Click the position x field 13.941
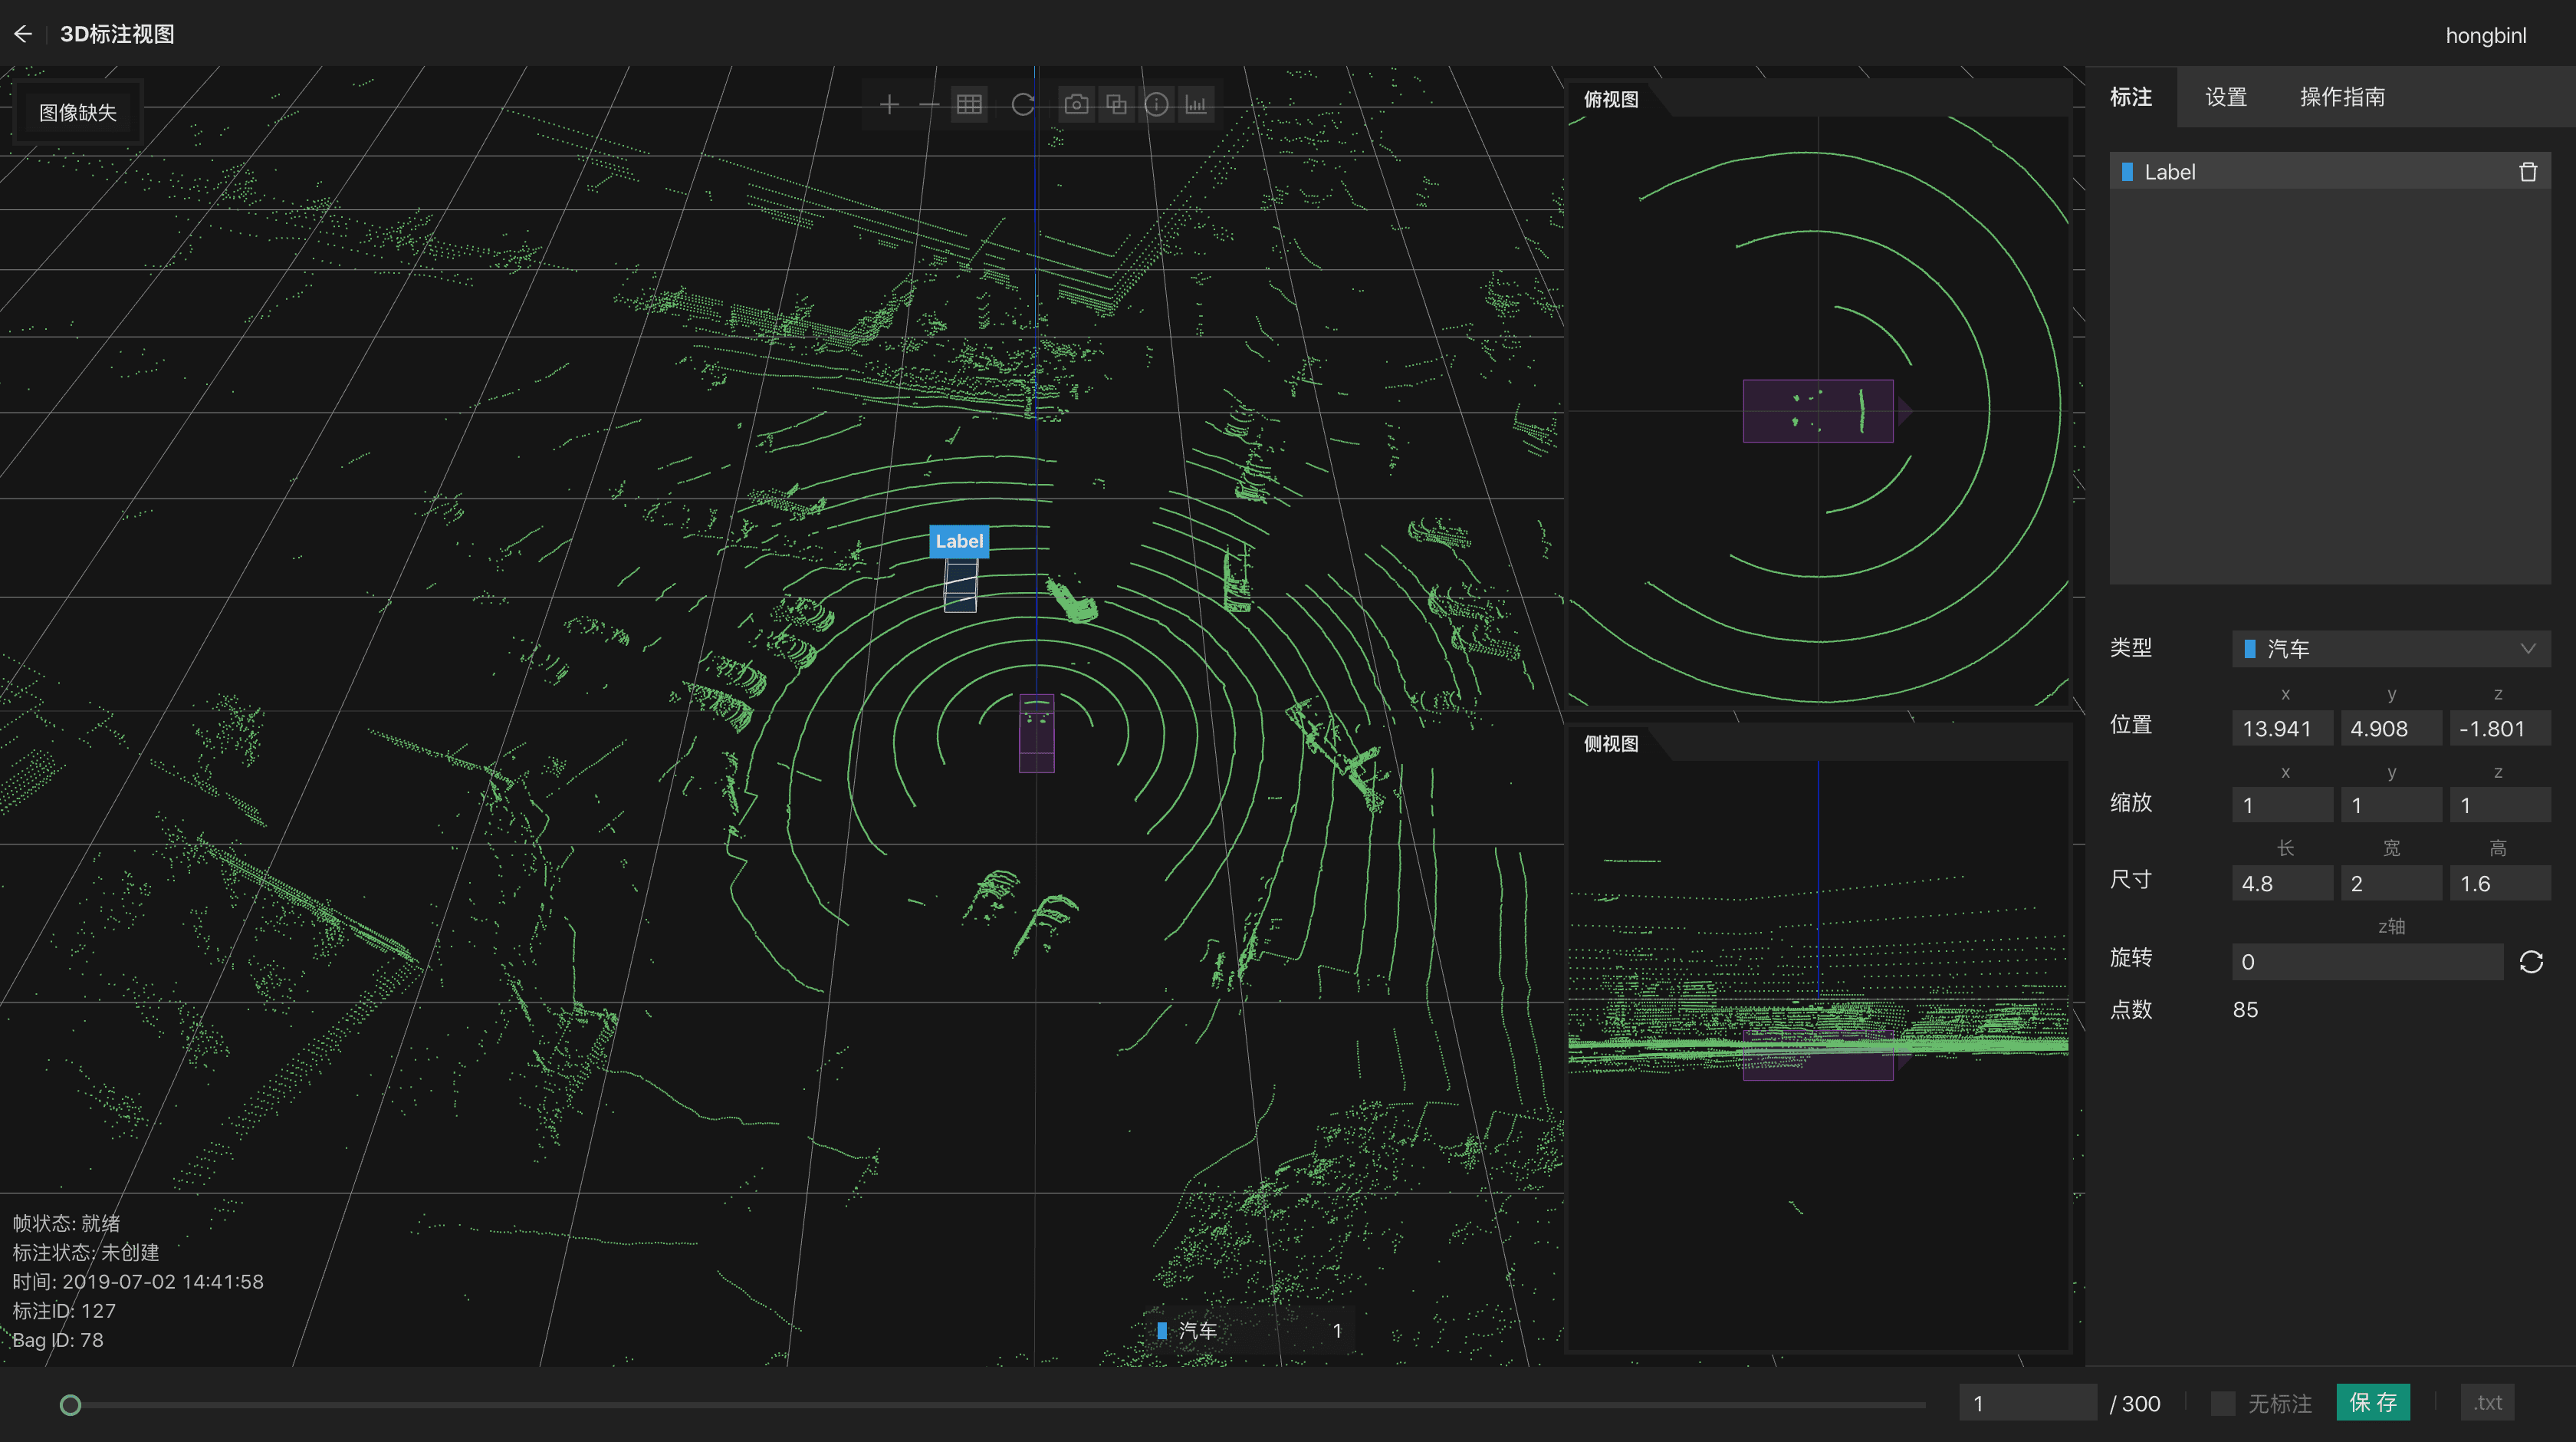The width and height of the screenshot is (2576, 1442). 2282,729
